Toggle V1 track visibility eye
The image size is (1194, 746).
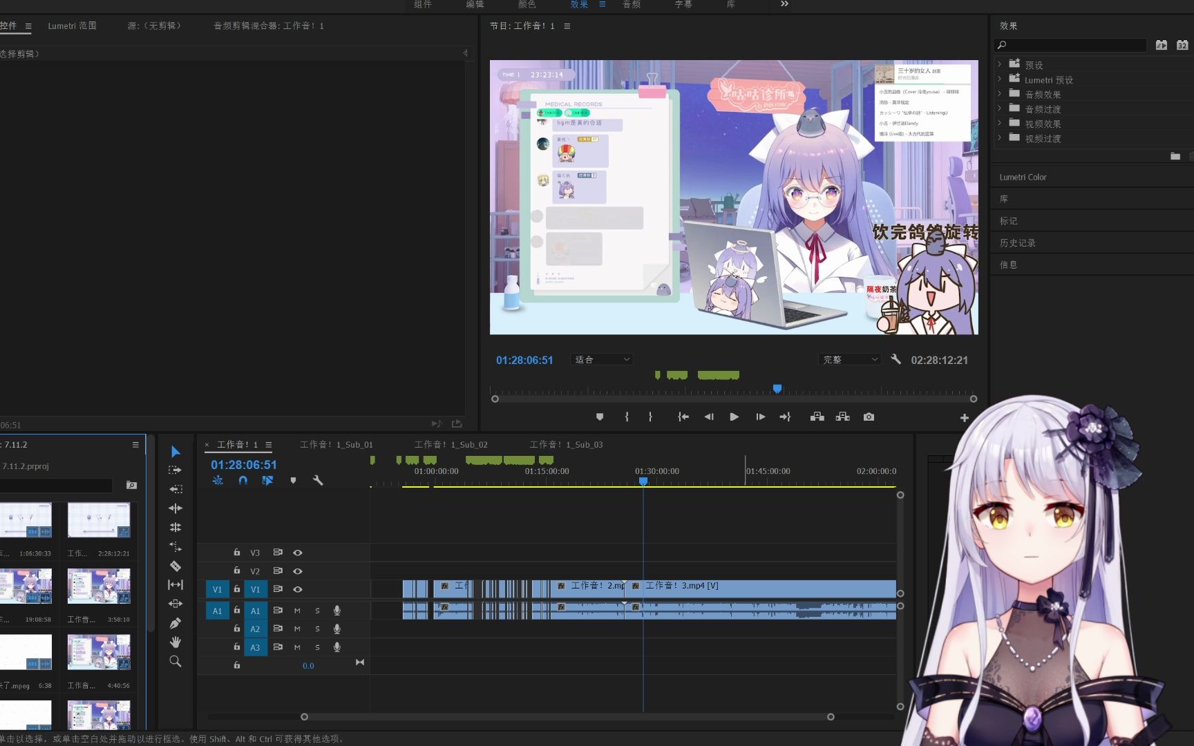298,589
